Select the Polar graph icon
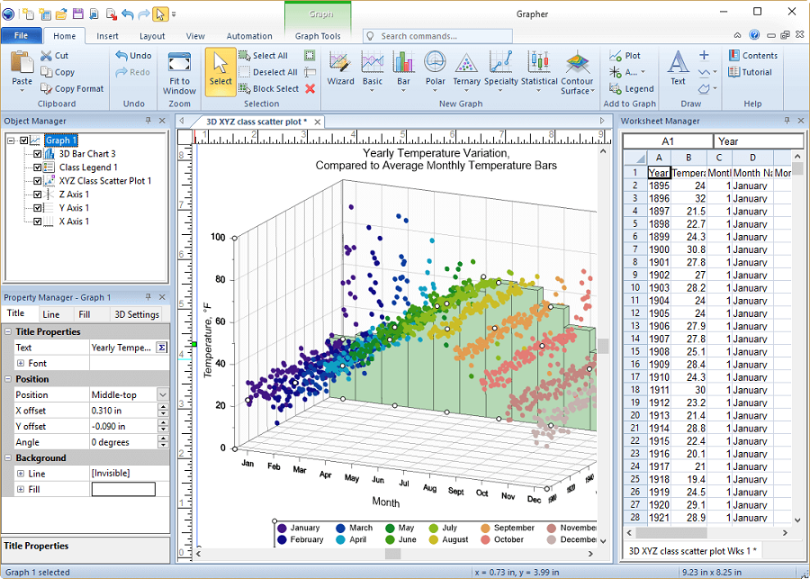 tap(435, 68)
